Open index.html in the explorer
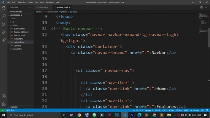 [18, 39]
